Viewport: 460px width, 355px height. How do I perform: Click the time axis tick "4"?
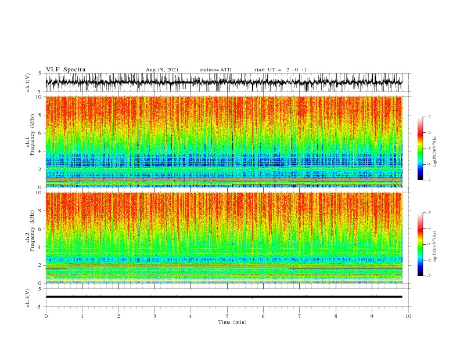pyautogui.click(x=191, y=316)
